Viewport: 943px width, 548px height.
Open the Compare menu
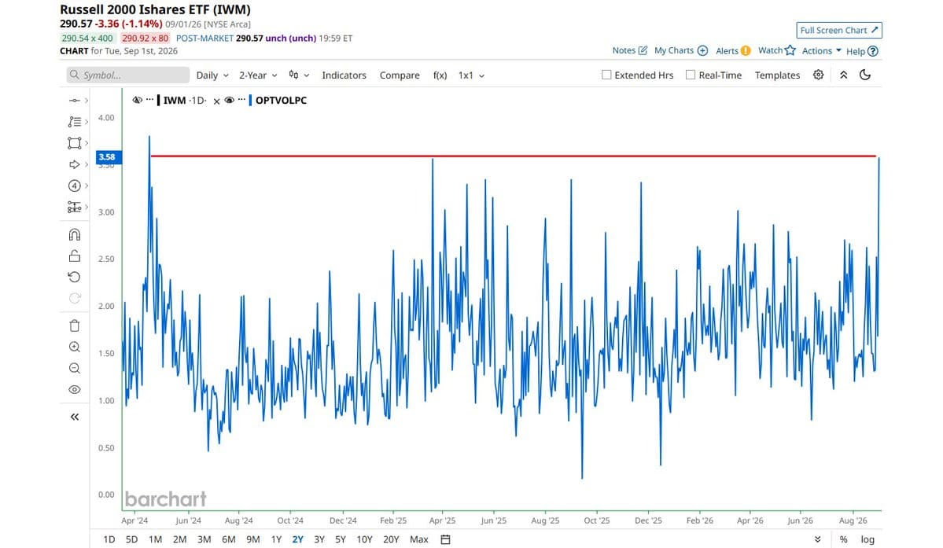(400, 75)
